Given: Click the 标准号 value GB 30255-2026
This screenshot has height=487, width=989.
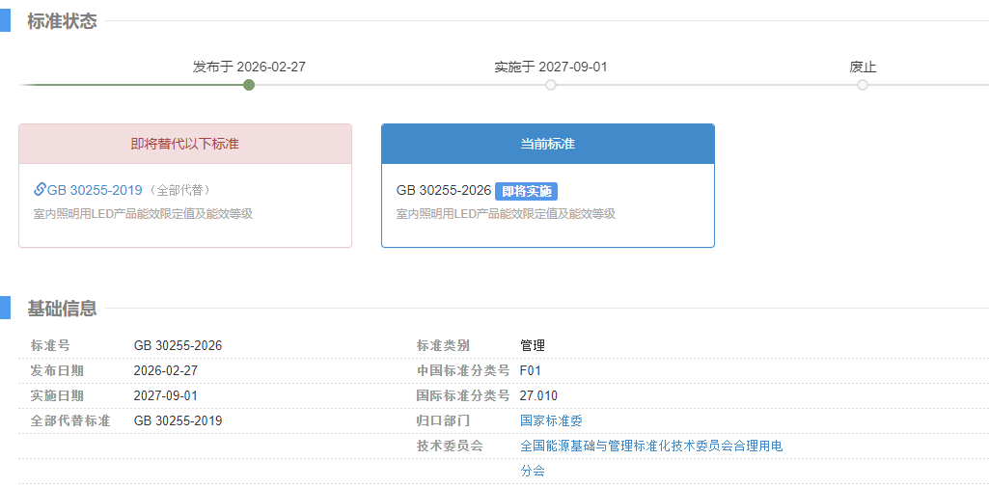Looking at the screenshot, I should click(178, 346).
